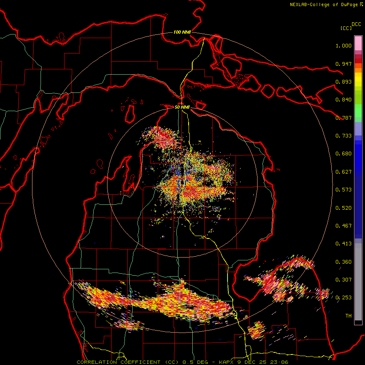Click the 1.000 value on color scale
The width and height of the screenshot is (365, 365).
tap(344, 45)
